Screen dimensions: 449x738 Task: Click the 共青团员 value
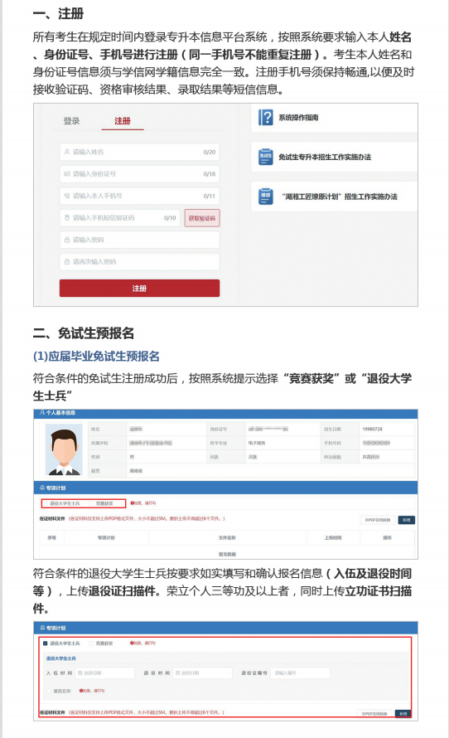pyautogui.click(x=371, y=457)
